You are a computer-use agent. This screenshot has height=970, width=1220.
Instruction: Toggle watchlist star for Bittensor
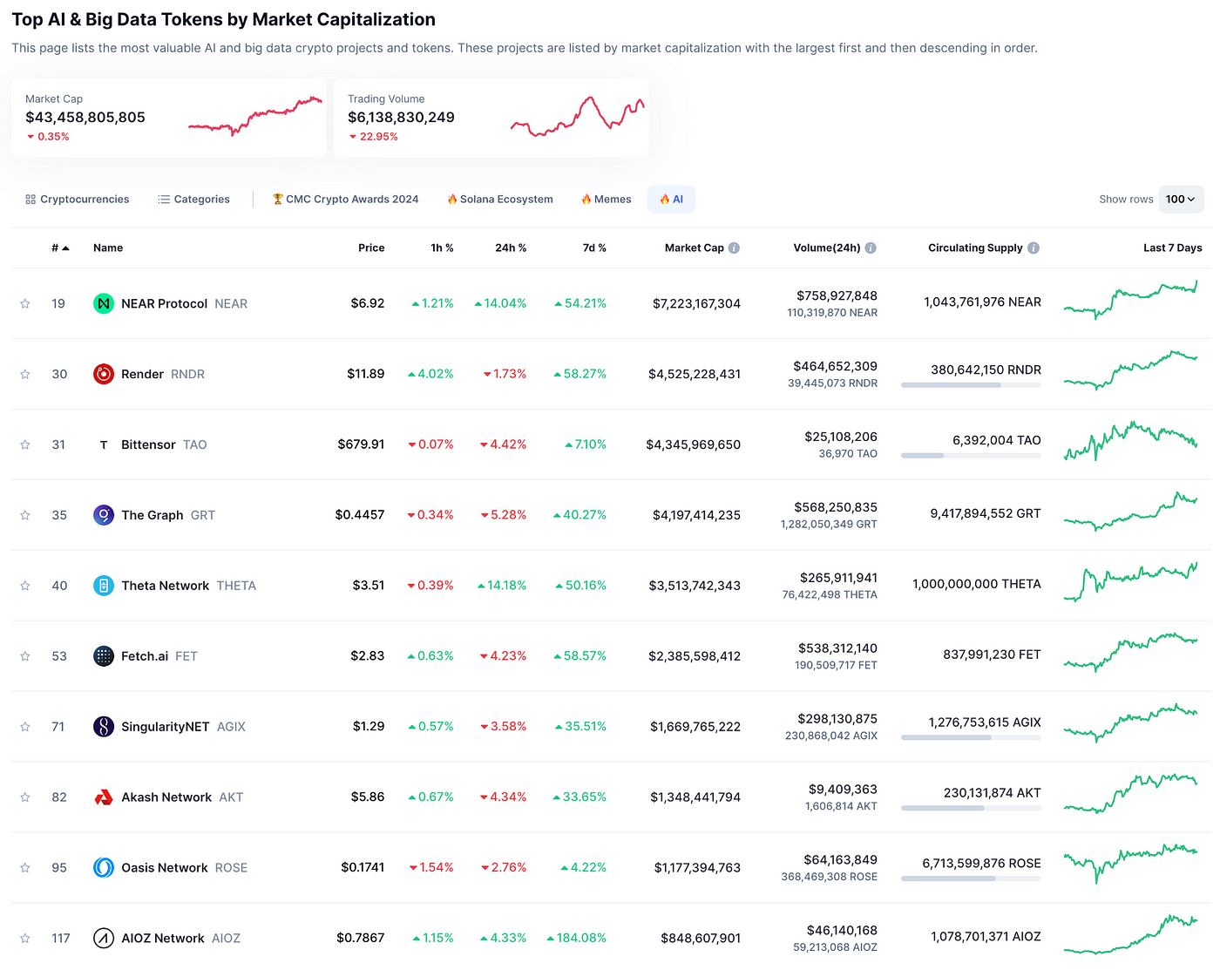(x=25, y=445)
